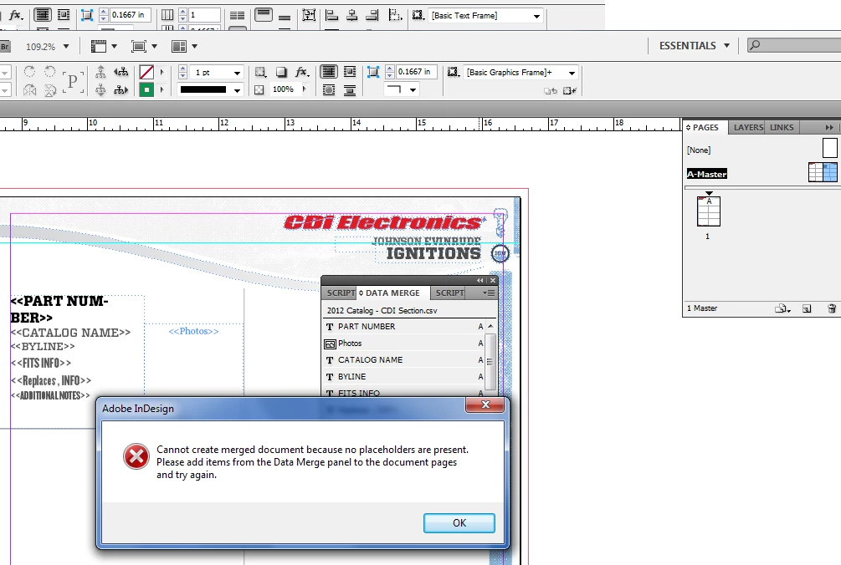
Task: Click the Br Bridge icon
Action: pyautogui.click(x=5, y=47)
